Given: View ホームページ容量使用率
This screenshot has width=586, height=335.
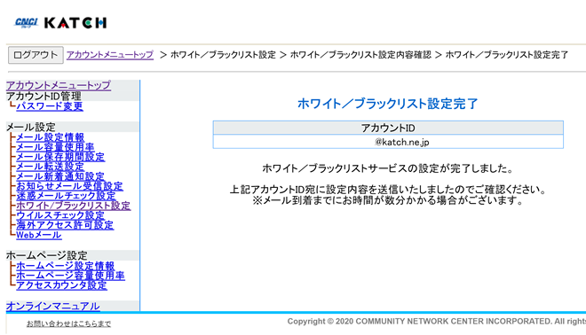Looking at the screenshot, I should pos(70,276).
